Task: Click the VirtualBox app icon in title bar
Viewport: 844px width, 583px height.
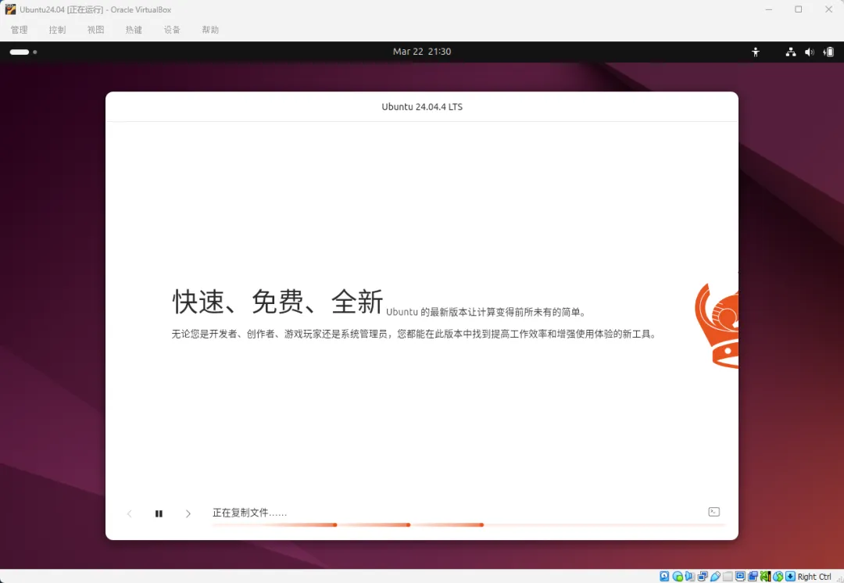Action: [10, 9]
